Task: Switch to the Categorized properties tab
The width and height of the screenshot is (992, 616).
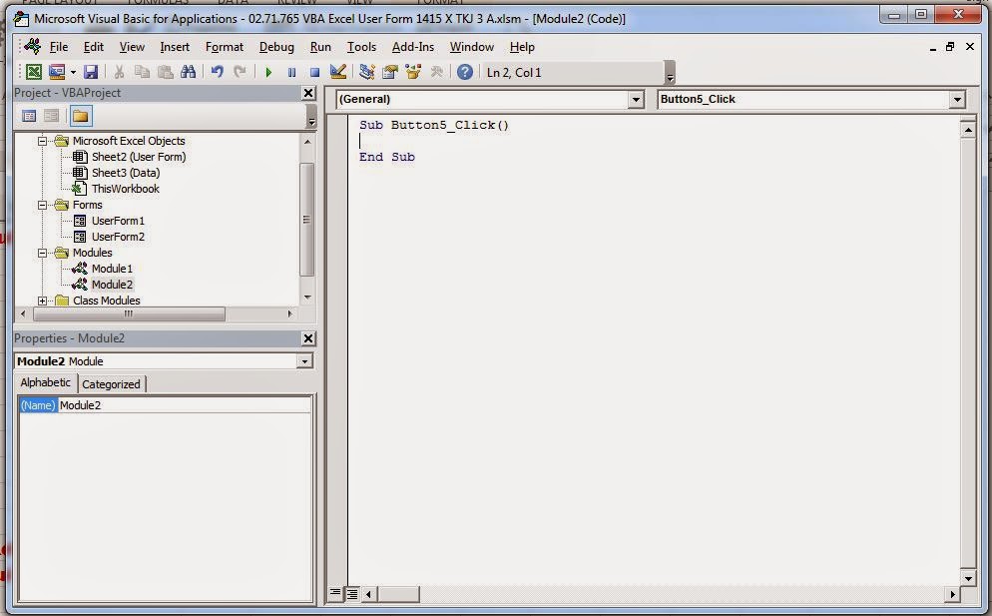Action: pyautogui.click(x=111, y=383)
